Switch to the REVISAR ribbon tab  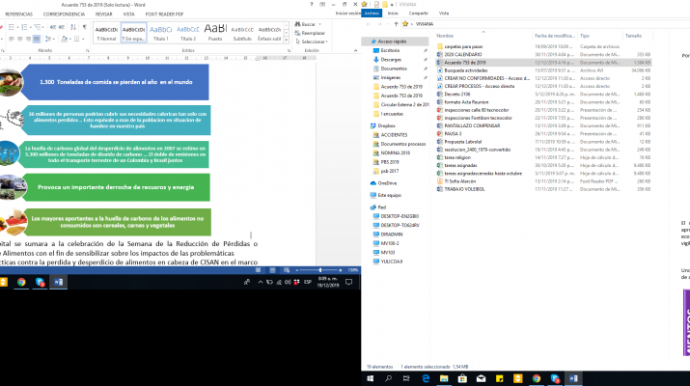point(103,14)
